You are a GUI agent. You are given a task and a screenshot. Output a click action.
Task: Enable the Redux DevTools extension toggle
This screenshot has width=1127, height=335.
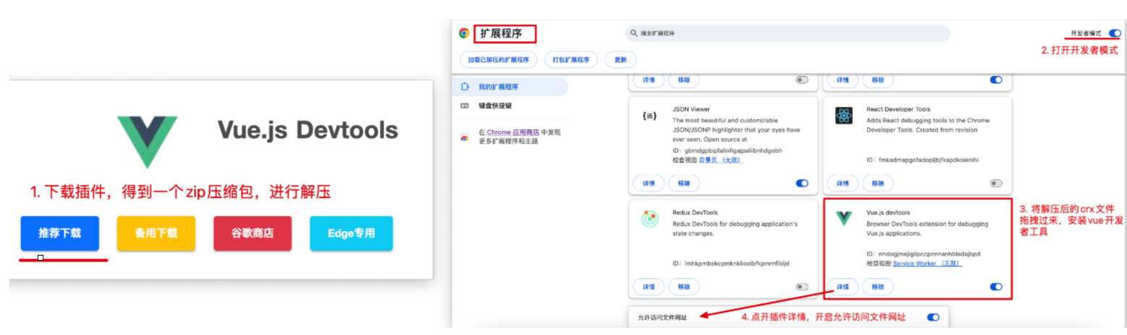(801, 287)
